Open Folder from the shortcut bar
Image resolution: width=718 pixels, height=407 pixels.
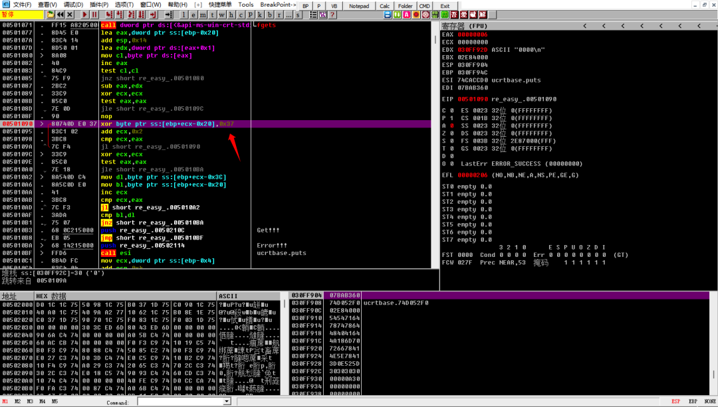406,6
